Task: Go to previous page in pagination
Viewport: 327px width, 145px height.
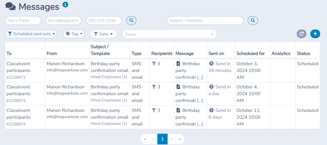Action: pyautogui.click(x=153, y=139)
